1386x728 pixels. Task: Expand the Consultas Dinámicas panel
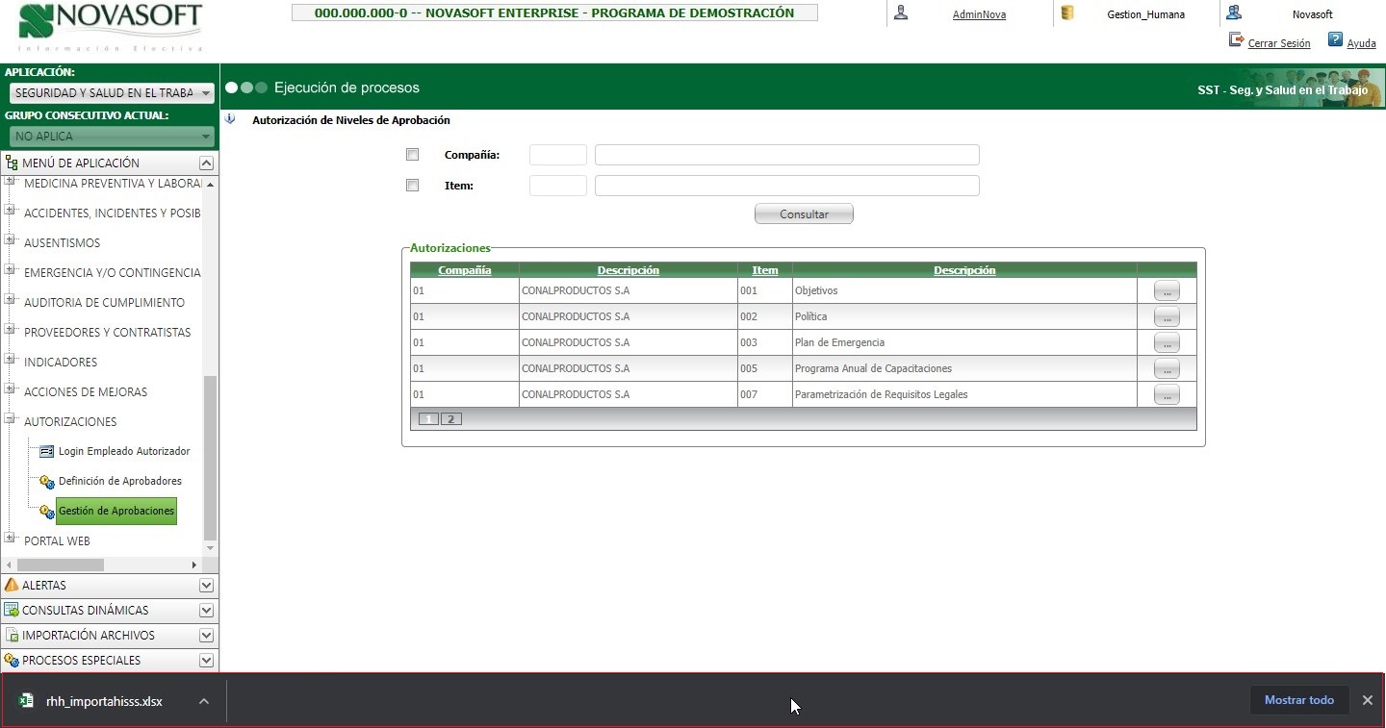point(206,610)
